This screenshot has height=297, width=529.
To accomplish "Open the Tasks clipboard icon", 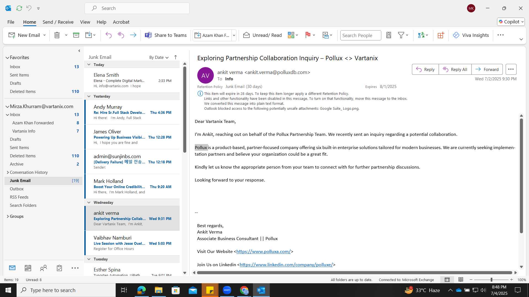I will point(59,268).
